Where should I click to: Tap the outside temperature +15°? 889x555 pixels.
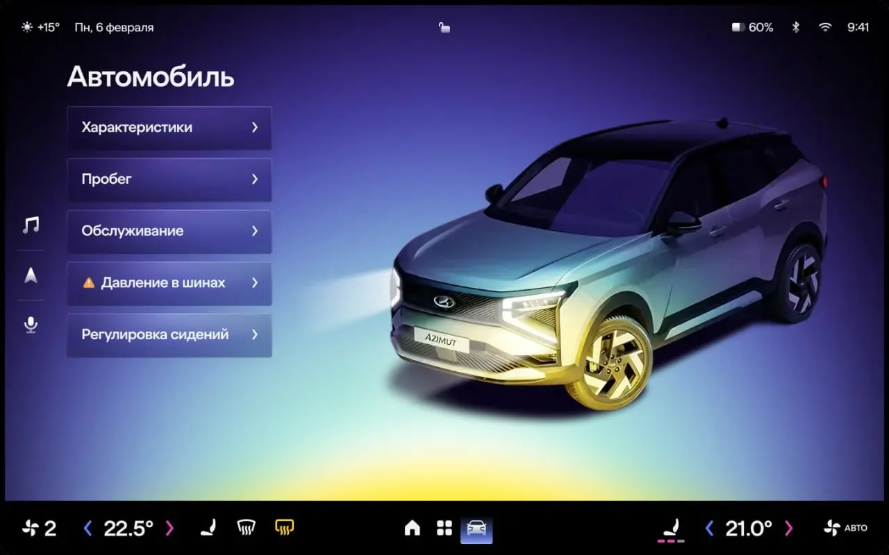pos(49,27)
